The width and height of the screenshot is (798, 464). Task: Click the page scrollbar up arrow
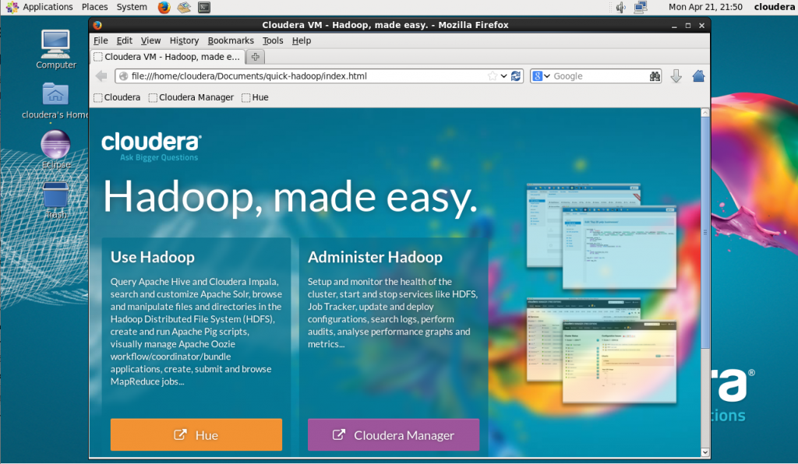tap(704, 113)
